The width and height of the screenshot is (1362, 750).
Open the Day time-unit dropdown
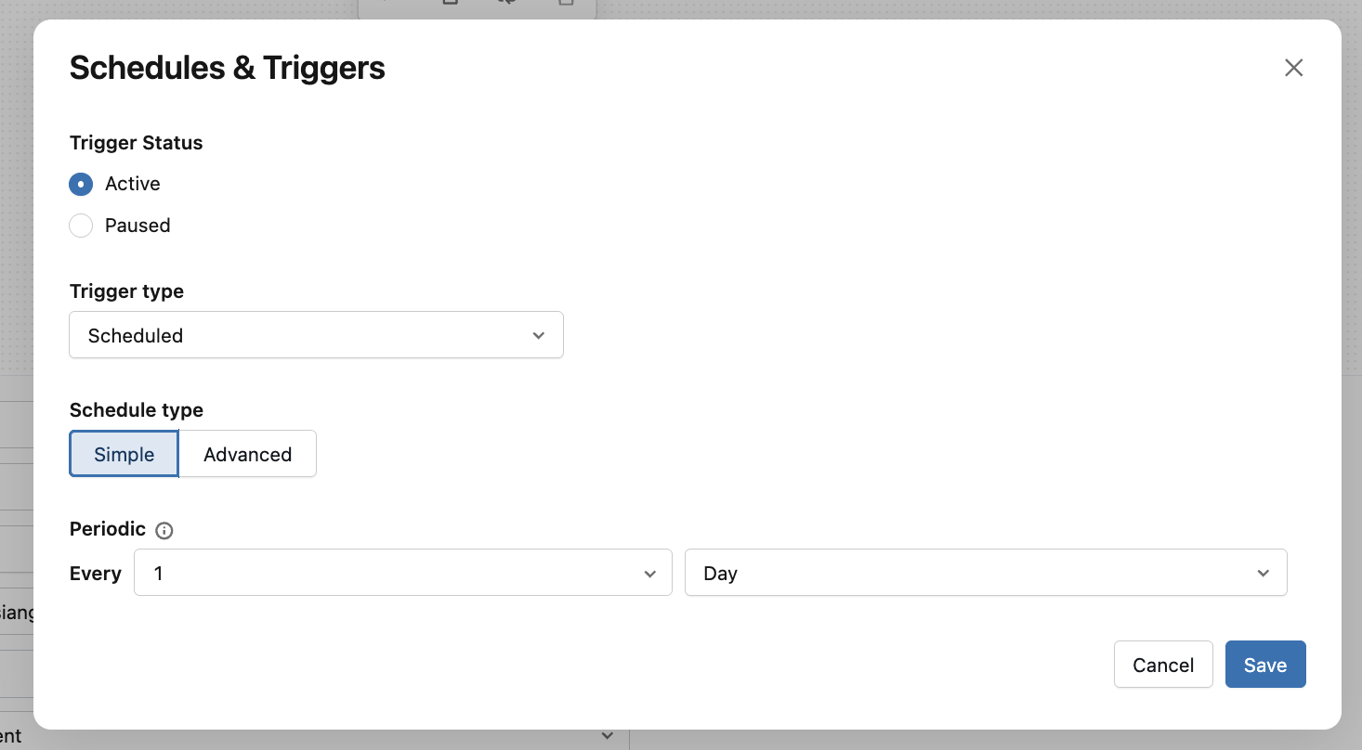coord(986,573)
